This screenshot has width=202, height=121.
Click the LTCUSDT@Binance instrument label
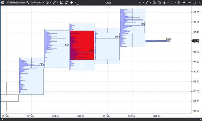pyautogui.click(x=15, y=3)
